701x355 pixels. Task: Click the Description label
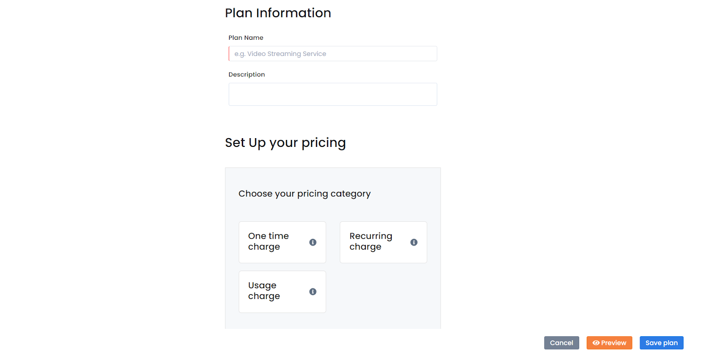click(x=247, y=74)
